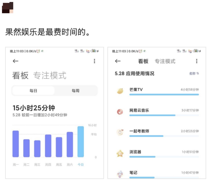Viewport: 213px width, 185px height.
Task: Click the 一起考教师 app icon
Action: [x=120, y=132]
